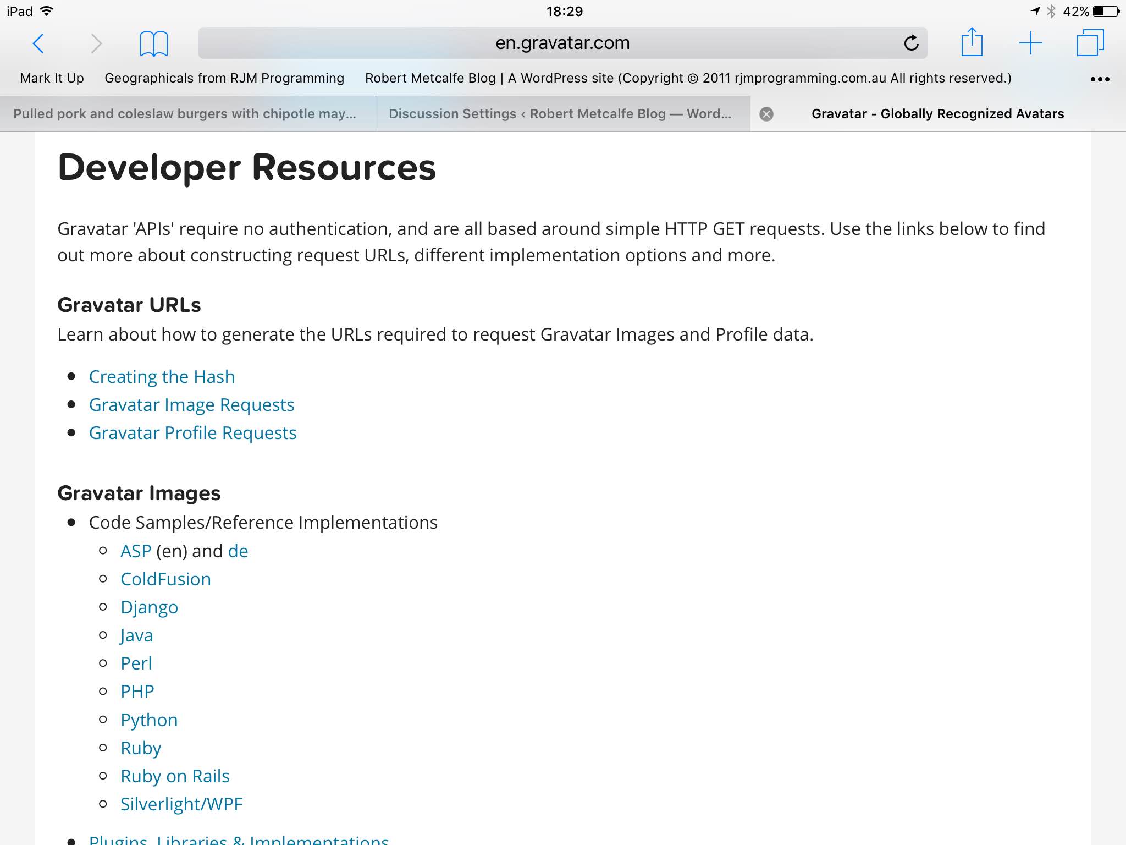Image resolution: width=1126 pixels, height=845 pixels.
Task: Open the Python sample link
Action: (149, 721)
